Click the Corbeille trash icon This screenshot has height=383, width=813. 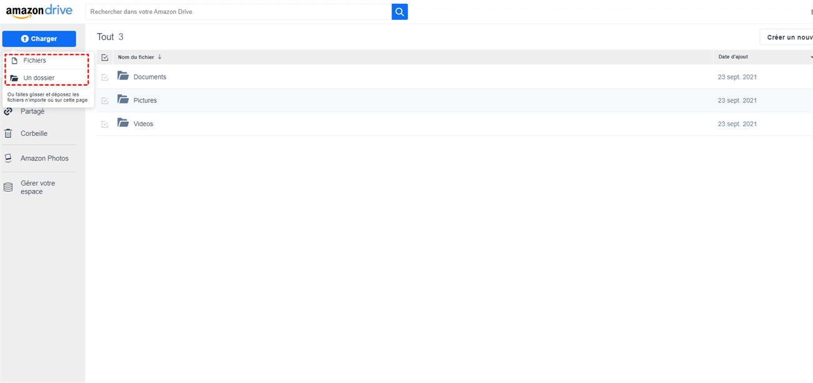coord(8,133)
